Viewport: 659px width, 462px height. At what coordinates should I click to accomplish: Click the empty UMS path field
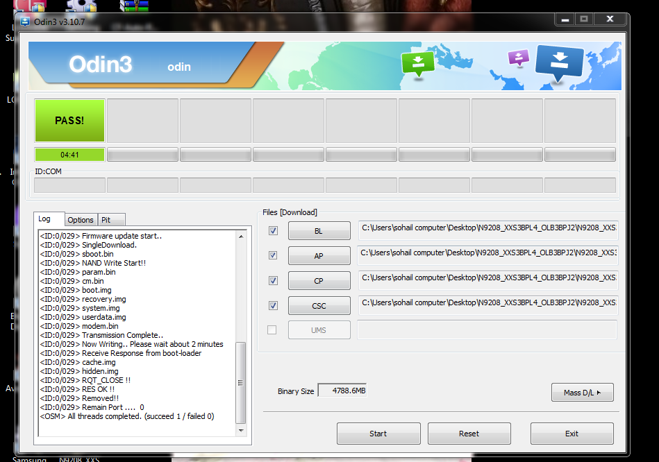487,330
